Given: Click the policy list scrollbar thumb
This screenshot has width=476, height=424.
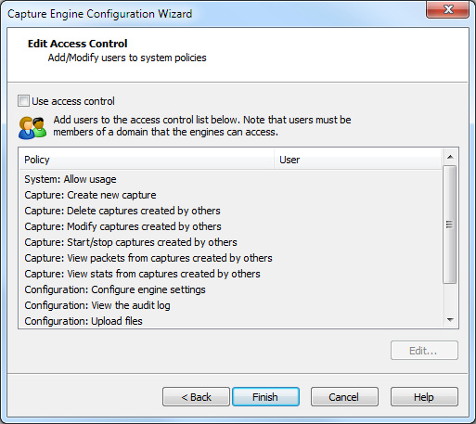Looking at the screenshot, I should (450, 225).
